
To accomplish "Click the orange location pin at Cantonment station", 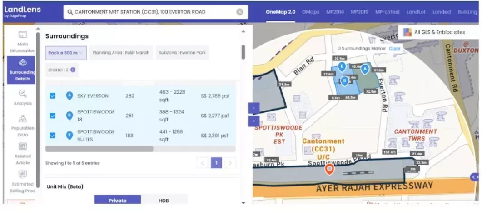I will click(x=329, y=169).
